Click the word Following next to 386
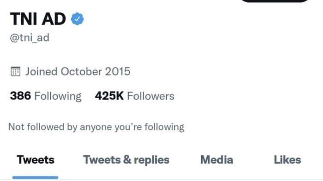Screen dimensions: 323x181 click(58, 96)
